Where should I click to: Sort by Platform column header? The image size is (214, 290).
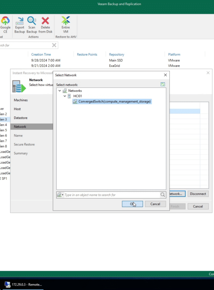[x=174, y=54]
